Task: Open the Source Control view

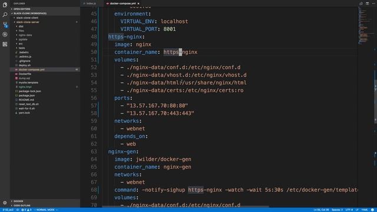Action: 5,25
